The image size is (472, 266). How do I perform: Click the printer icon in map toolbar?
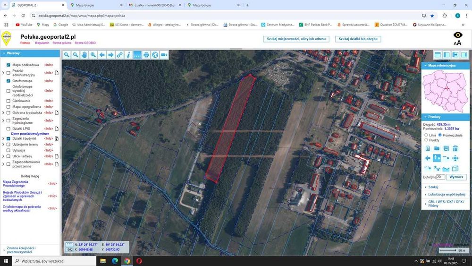(146, 55)
